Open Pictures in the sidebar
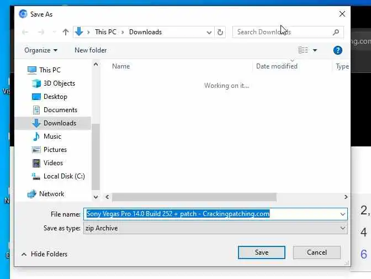Image resolution: width=371 pixels, height=279 pixels. tap(55, 150)
